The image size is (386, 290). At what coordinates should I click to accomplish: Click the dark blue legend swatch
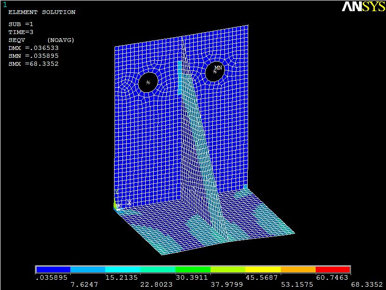click(53, 269)
